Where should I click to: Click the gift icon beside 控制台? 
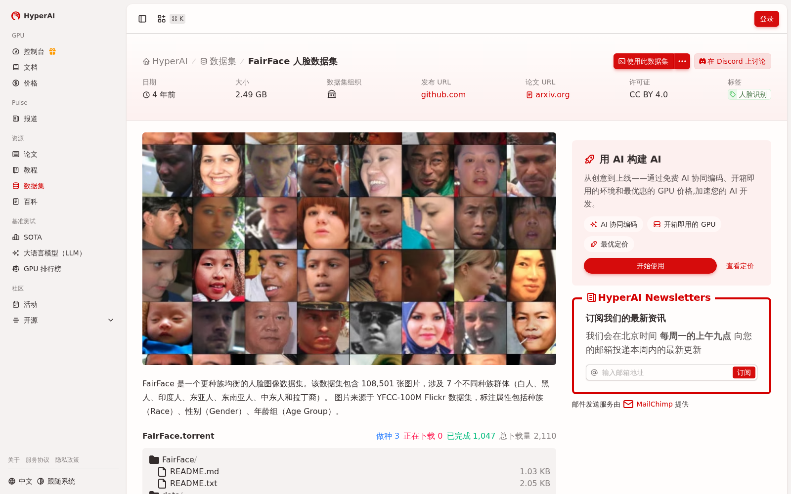coord(52,51)
